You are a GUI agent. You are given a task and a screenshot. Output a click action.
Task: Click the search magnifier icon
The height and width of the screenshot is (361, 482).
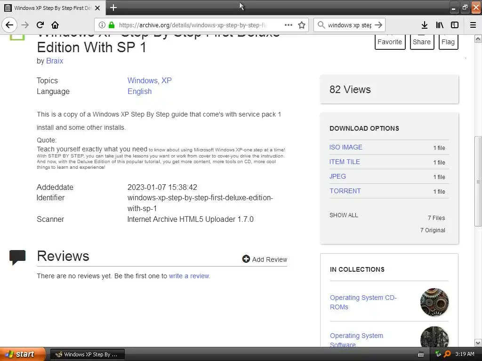(321, 25)
